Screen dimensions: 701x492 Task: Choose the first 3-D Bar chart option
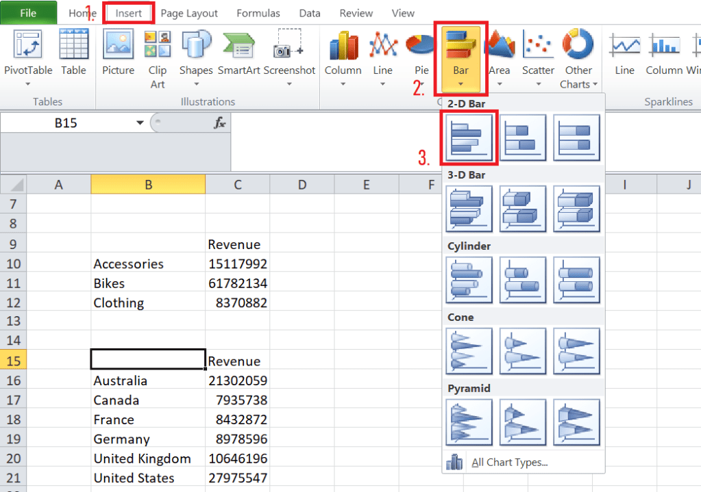[469, 209]
